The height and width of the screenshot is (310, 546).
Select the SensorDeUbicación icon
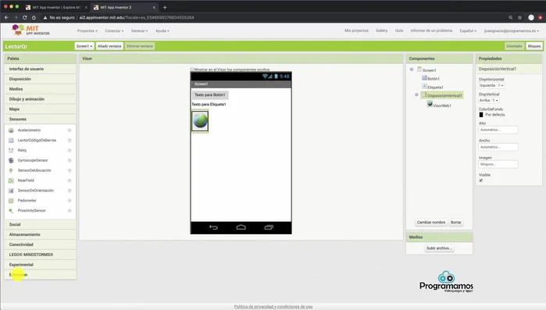point(11,170)
